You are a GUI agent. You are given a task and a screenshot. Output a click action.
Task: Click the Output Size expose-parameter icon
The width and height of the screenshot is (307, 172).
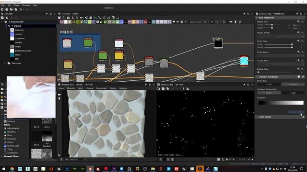(x=298, y=21)
